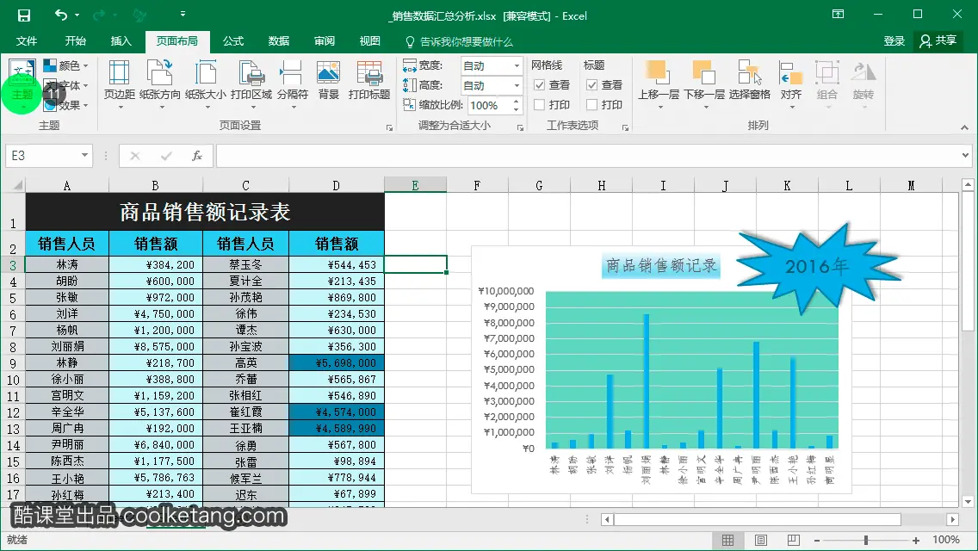Open the 高度 height dropdown

click(x=517, y=85)
